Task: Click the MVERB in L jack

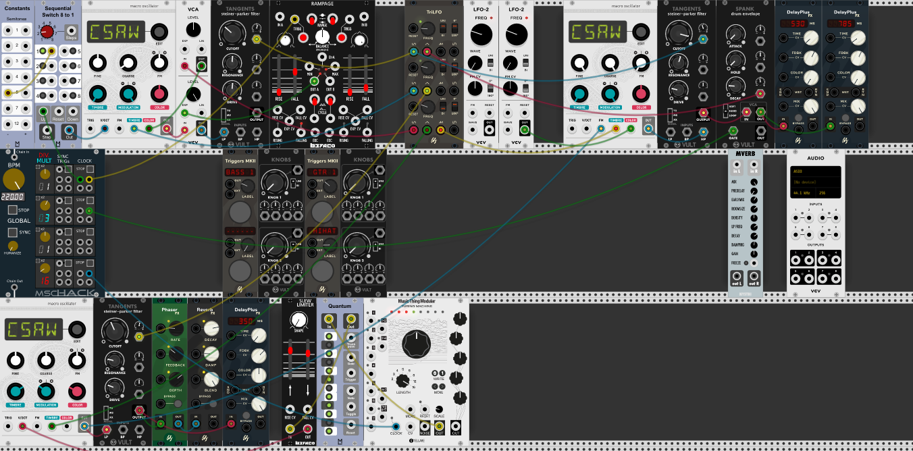Action: tap(737, 165)
